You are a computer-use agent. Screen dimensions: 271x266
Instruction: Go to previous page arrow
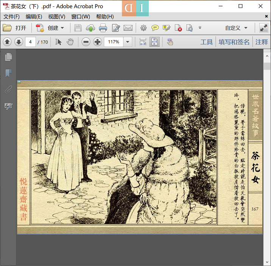[7, 42]
